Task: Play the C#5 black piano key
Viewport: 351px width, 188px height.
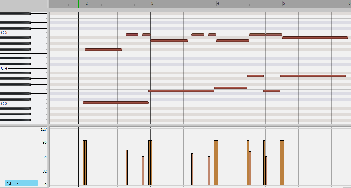Action: click(x=15, y=29)
